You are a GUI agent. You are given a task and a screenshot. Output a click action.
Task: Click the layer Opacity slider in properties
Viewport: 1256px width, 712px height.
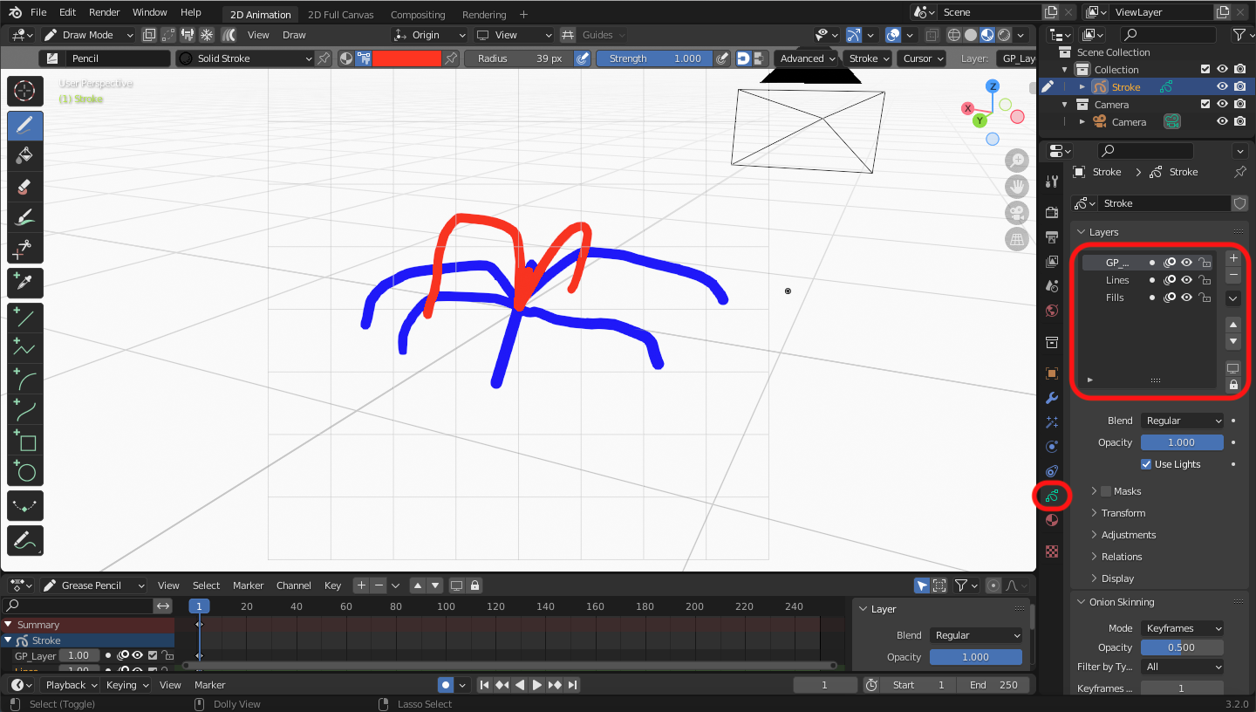[1182, 442]
